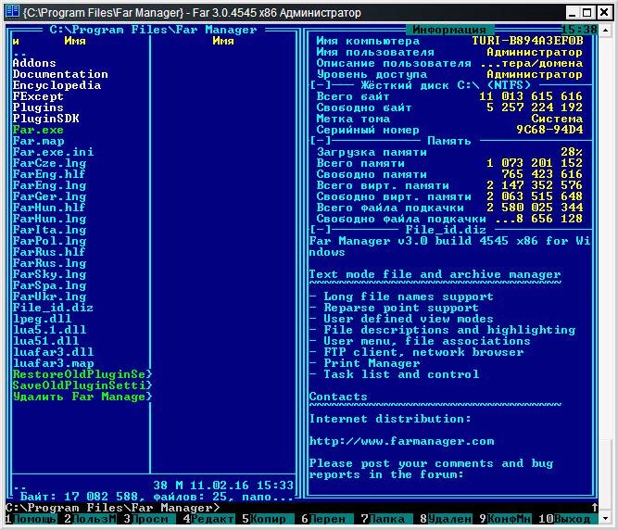Click the Информация panel title
Screen dimensions: 618x530
click(449, 30)
